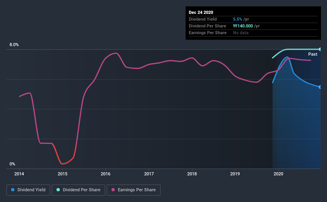Toggle the Dividend Per Share legend button
Image resolution: width=327 pixels, height=202 pixels.
coord(78,190)
